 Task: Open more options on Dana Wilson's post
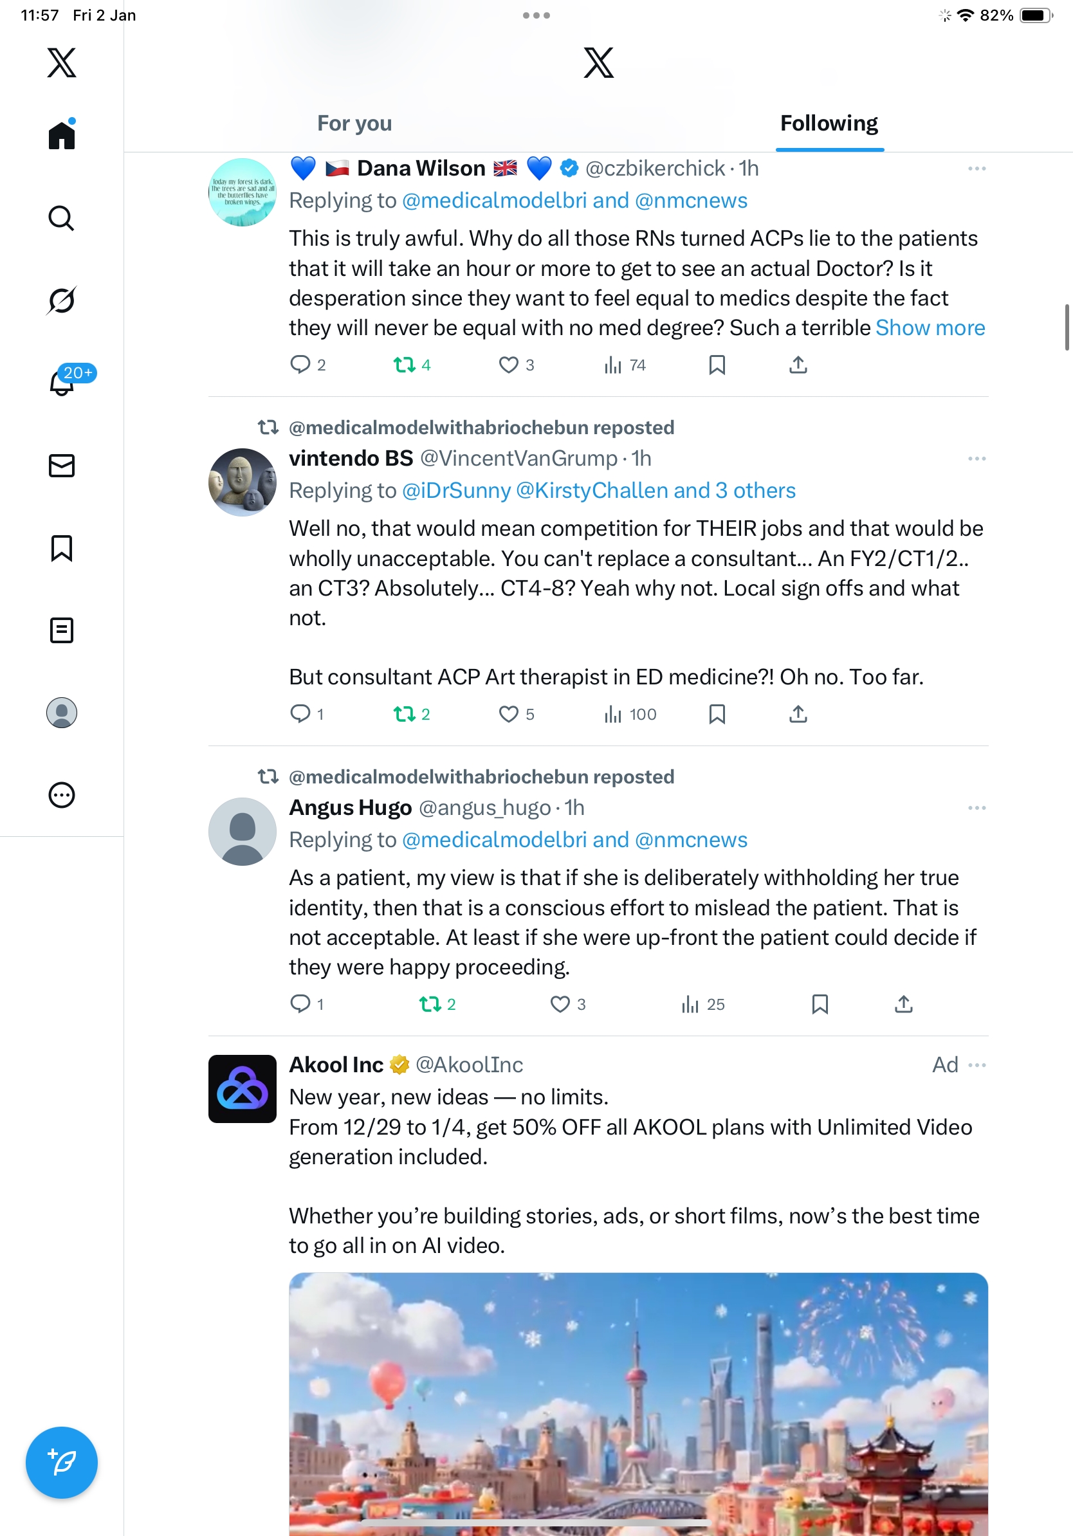pos(977,169)
